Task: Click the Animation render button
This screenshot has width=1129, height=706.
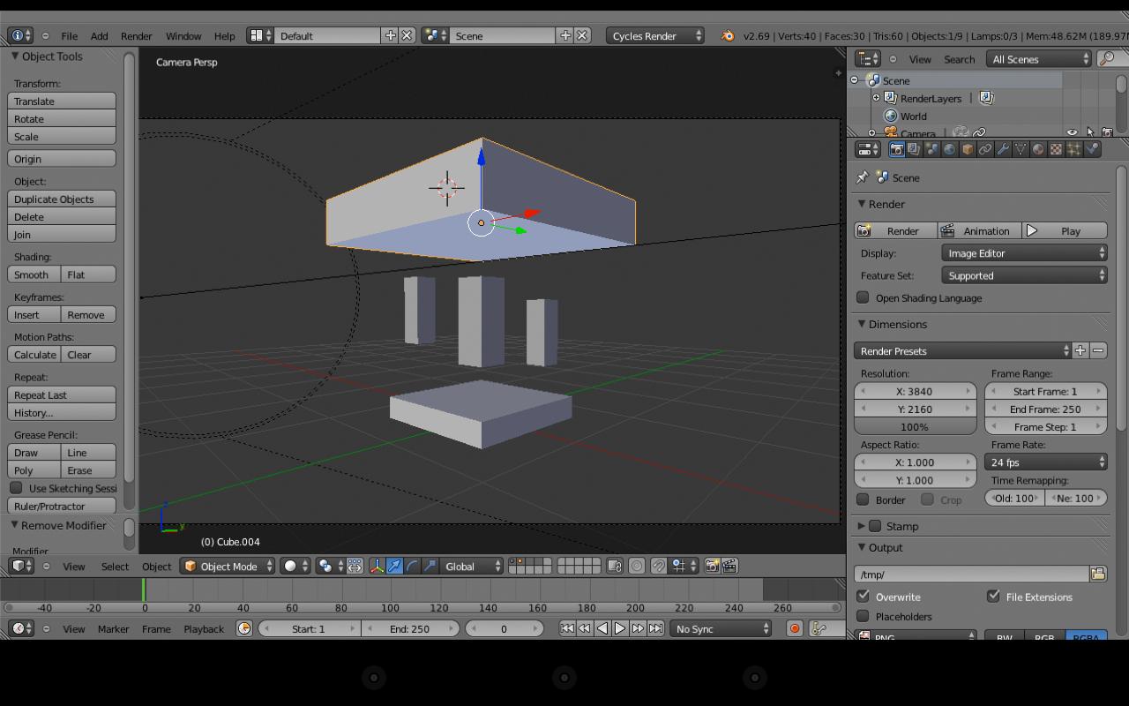Action: pos(977,231)
